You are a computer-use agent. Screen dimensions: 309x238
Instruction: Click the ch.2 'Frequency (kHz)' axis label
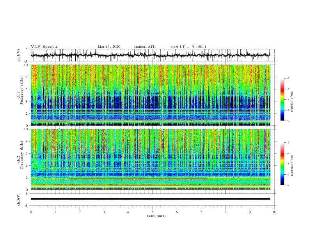point(21,155)
